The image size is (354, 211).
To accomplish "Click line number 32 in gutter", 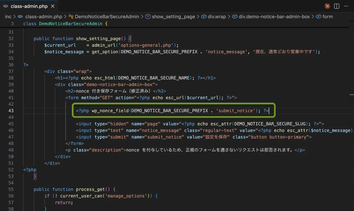I will point(11,38).
